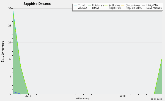Click the wikiscan.org text below chart

point(82,99)
